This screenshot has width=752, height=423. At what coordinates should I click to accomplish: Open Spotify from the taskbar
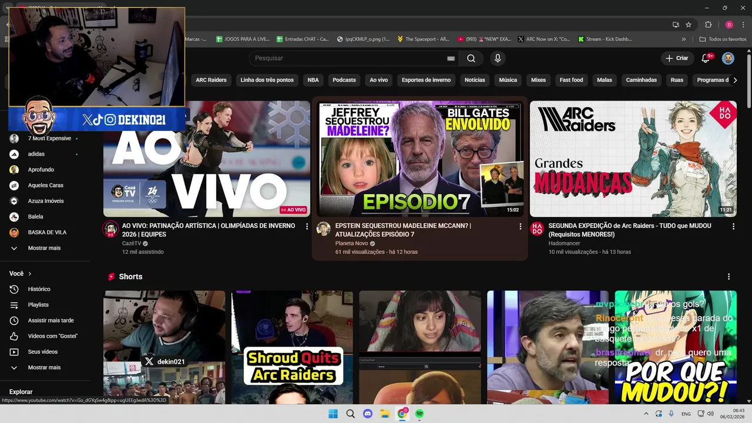[x=419, y=414]
